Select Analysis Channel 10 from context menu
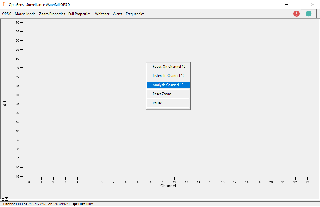 point(168,85)
